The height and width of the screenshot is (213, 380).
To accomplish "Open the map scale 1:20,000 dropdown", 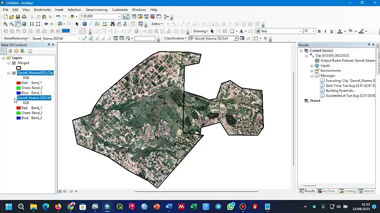I will coord(119,16).
